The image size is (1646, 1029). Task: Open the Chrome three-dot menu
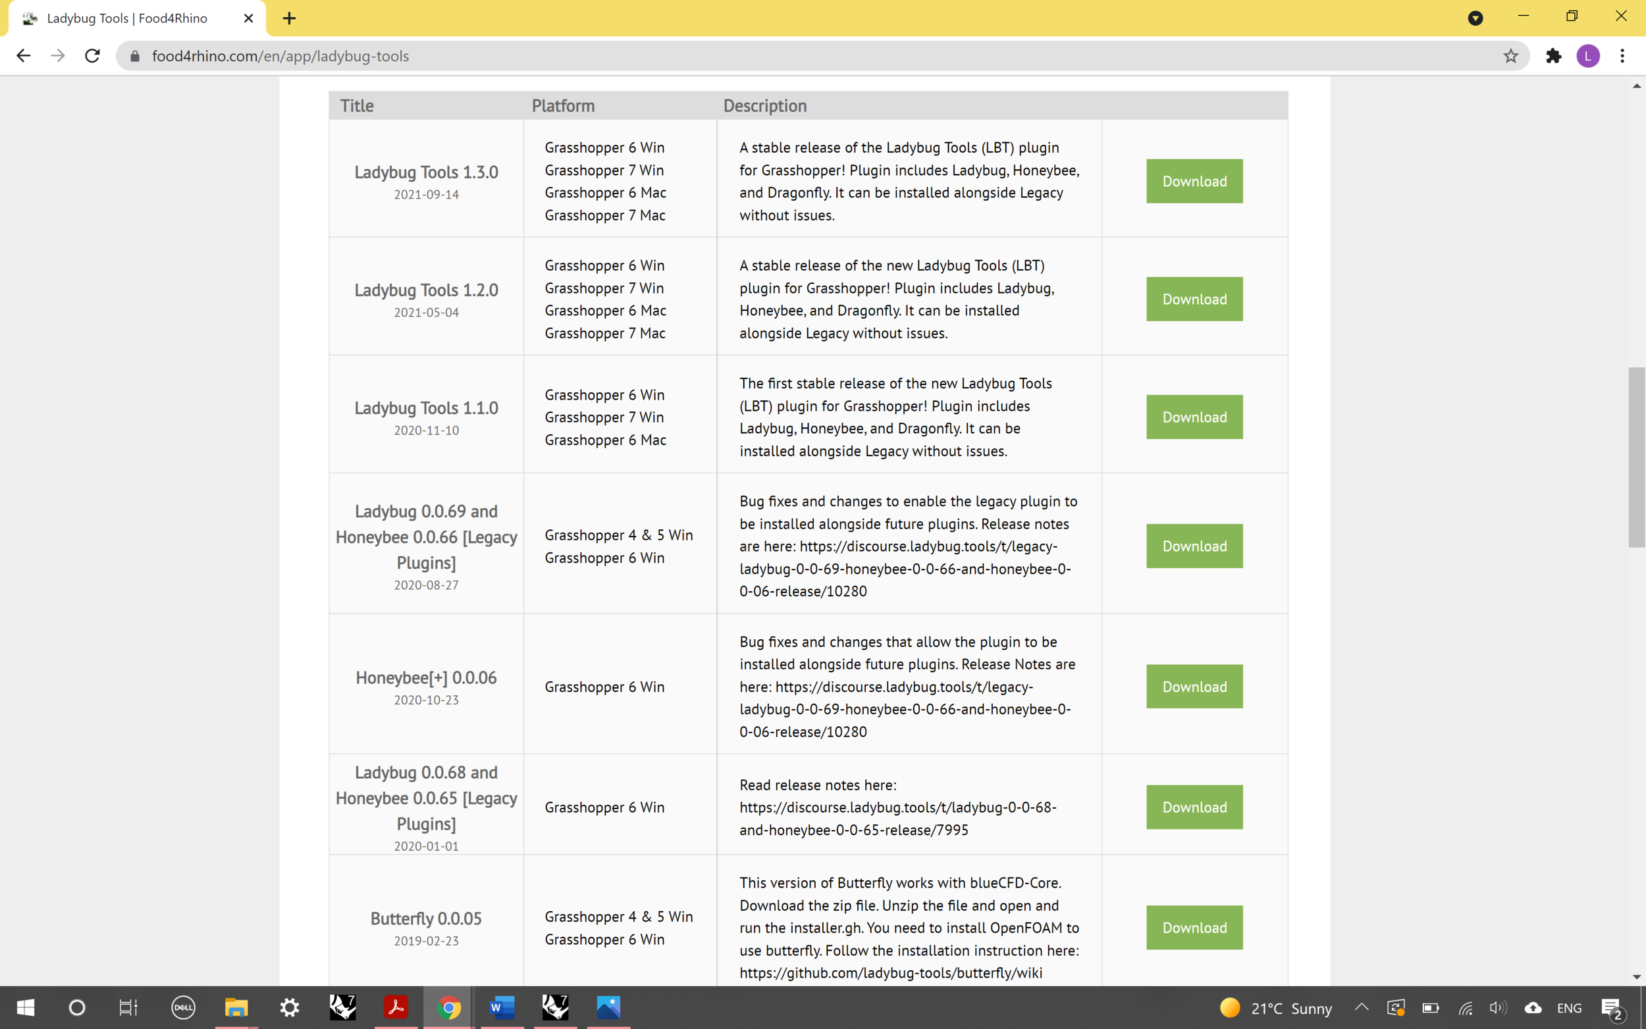1623,56
